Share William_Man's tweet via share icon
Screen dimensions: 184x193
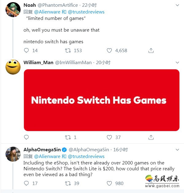(151, 137)
